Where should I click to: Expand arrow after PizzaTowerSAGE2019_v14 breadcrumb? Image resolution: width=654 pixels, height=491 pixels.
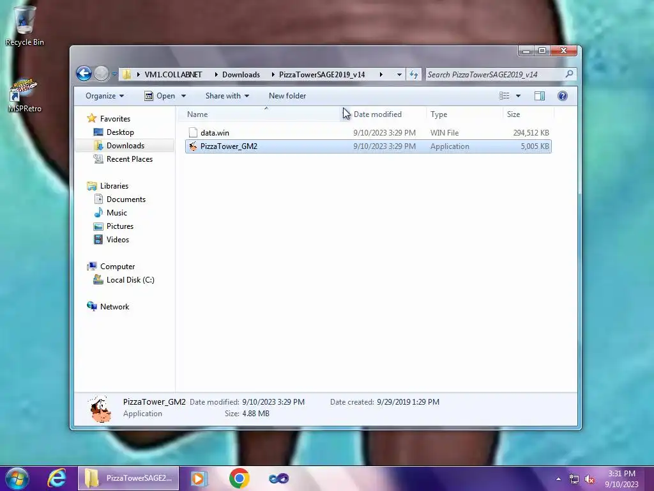point(381,74)
